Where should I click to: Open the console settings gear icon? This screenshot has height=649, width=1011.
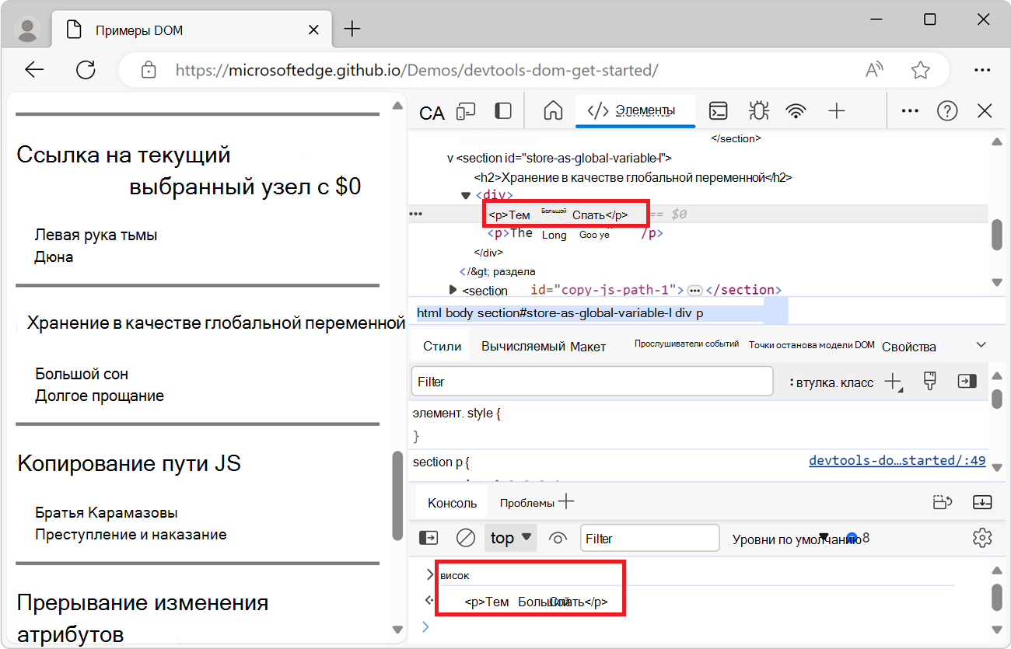tap(982, 537)
